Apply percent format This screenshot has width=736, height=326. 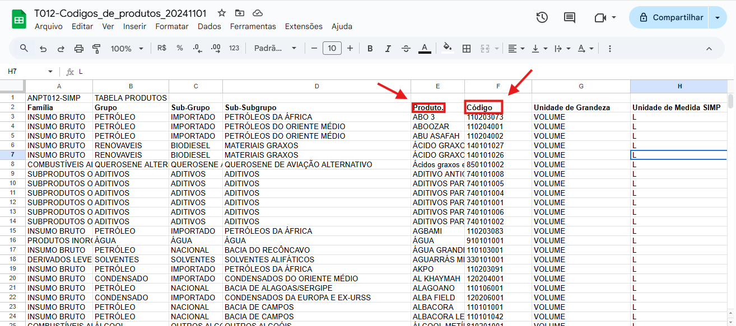pyautogui.click(x=180, y=49)
